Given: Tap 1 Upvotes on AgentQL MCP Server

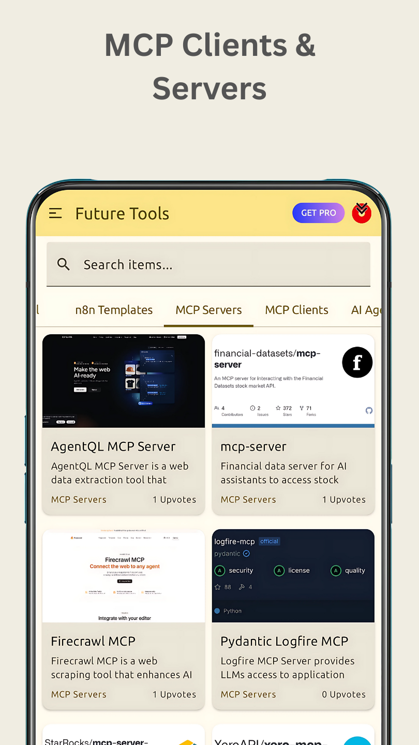Looking at the screenshot, I should 174,499.
